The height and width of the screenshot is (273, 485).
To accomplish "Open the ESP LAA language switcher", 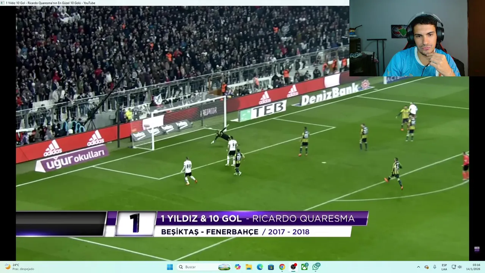I will tap(444, 267).
